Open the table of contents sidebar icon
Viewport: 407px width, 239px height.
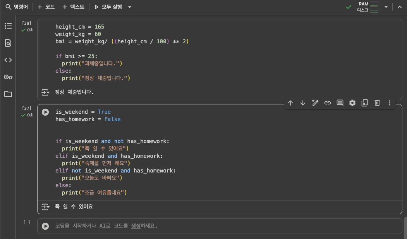[8, 26]
